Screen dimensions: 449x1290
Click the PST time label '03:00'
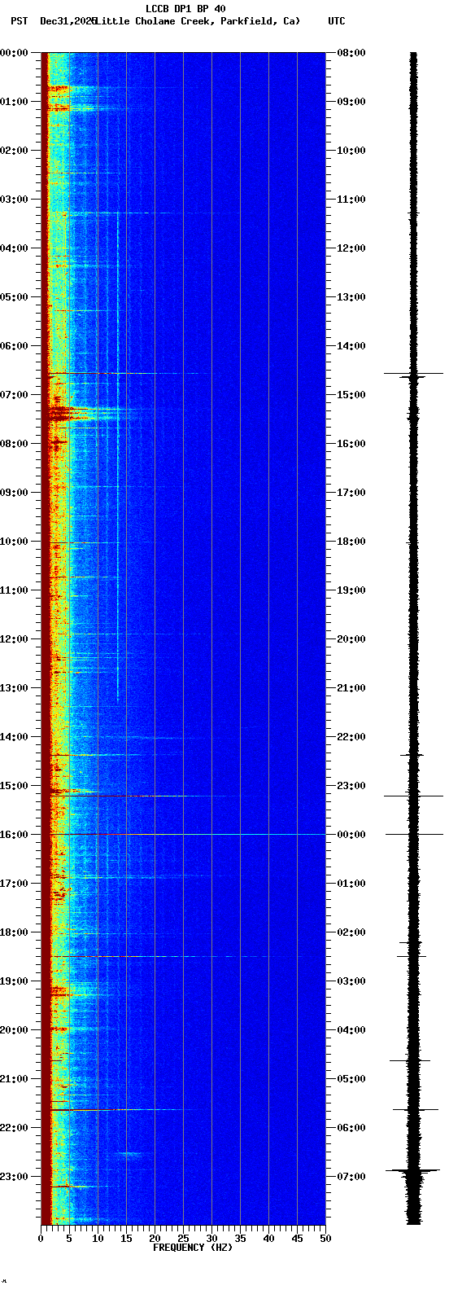pyautogui.click(x=14, y=200)
